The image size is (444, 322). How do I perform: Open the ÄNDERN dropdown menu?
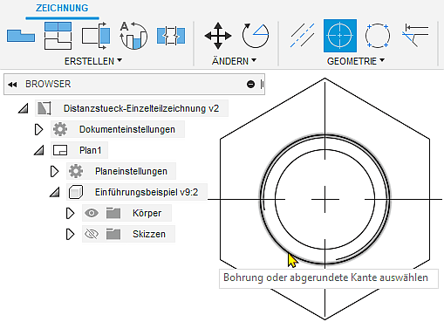234,61
